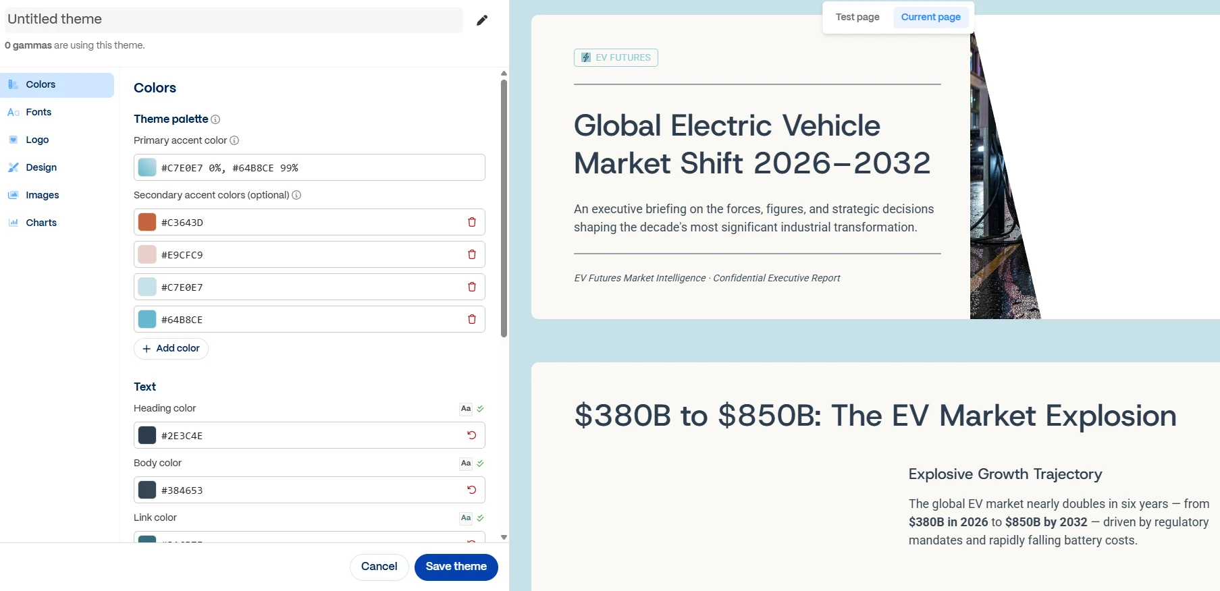Open the #C3643D color swatch picker
1220x591 pixels.
click(147, 222)
